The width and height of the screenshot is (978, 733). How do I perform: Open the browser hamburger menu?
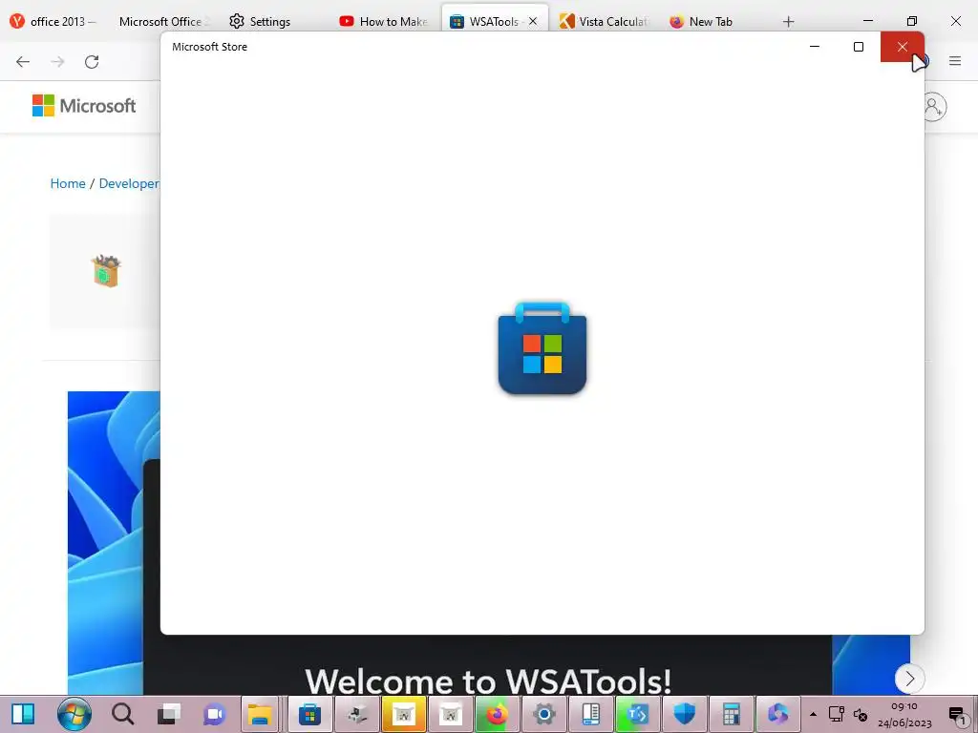coord(955,61)
